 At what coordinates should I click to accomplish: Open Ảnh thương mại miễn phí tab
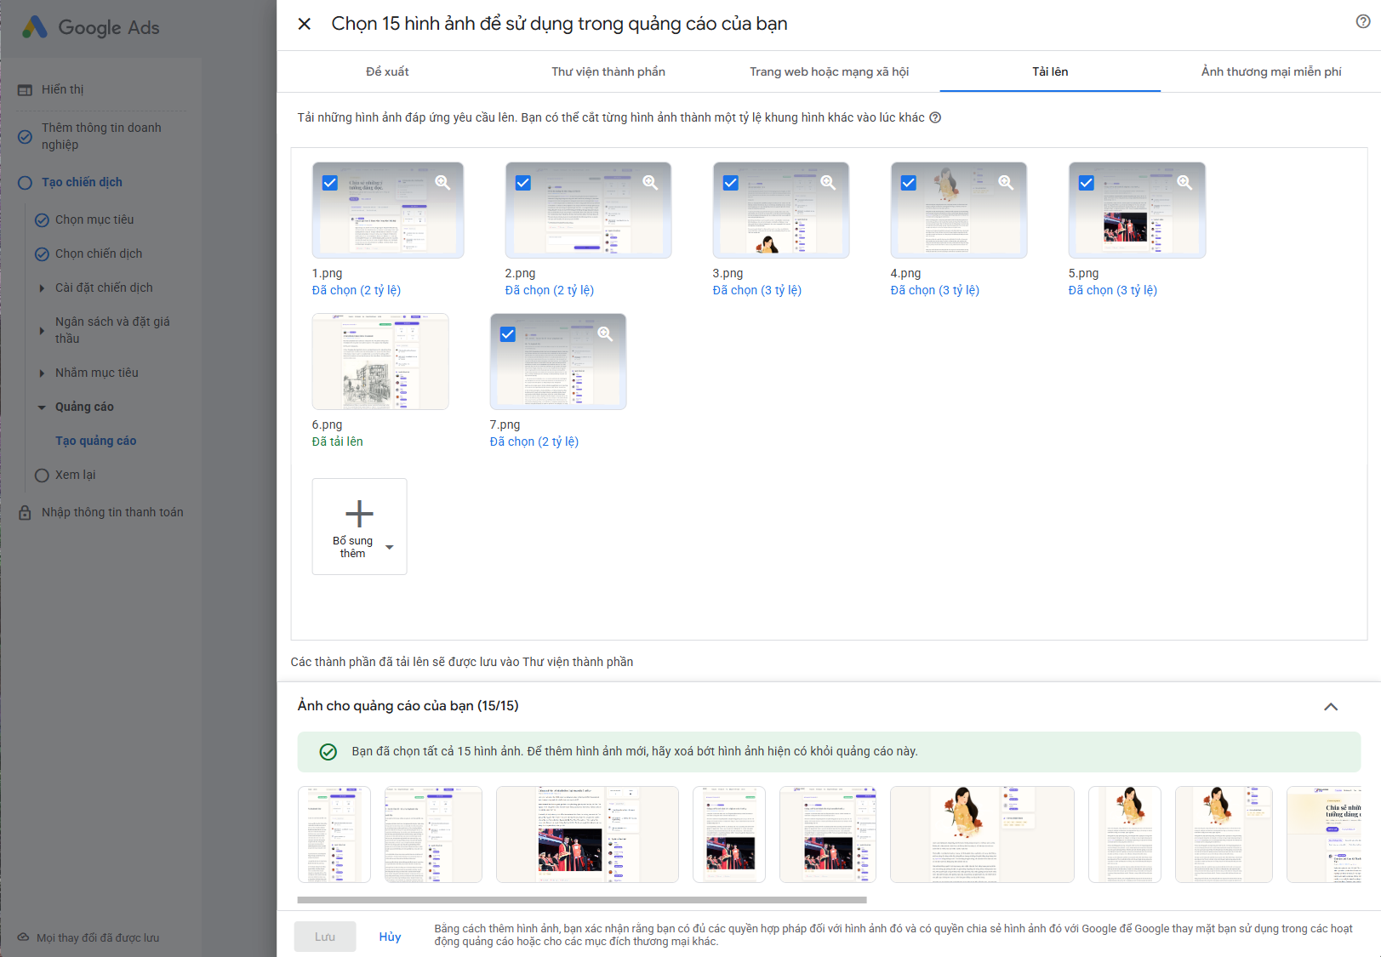[1271, 71]
